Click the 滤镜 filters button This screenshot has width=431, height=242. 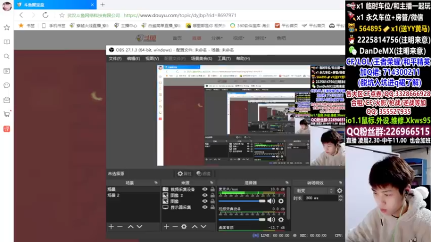[x=204, y=174]
